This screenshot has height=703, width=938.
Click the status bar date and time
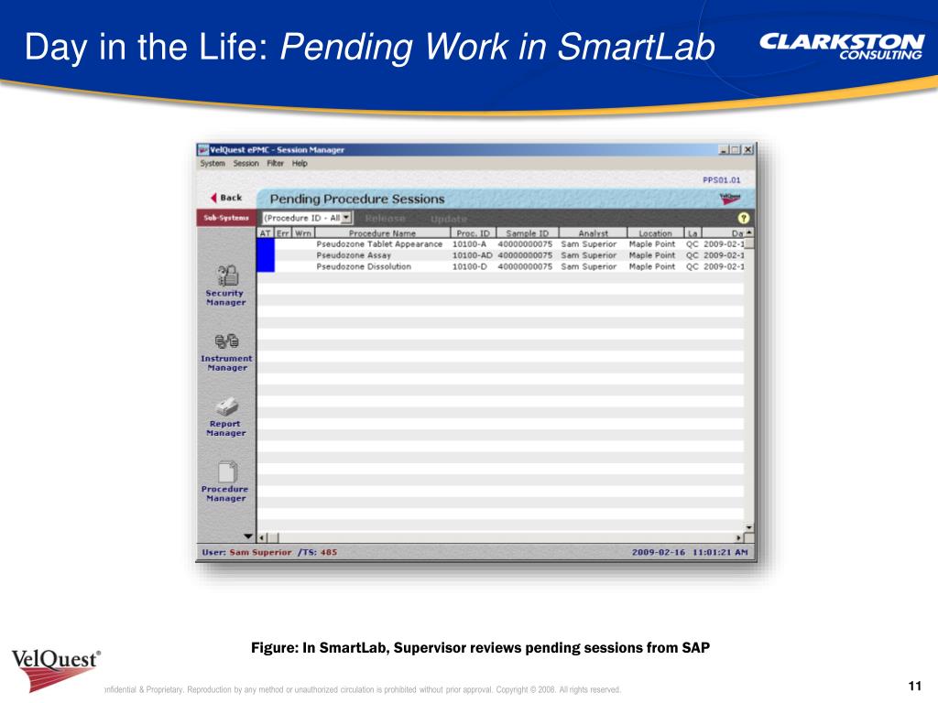click(x=690, y=552)
